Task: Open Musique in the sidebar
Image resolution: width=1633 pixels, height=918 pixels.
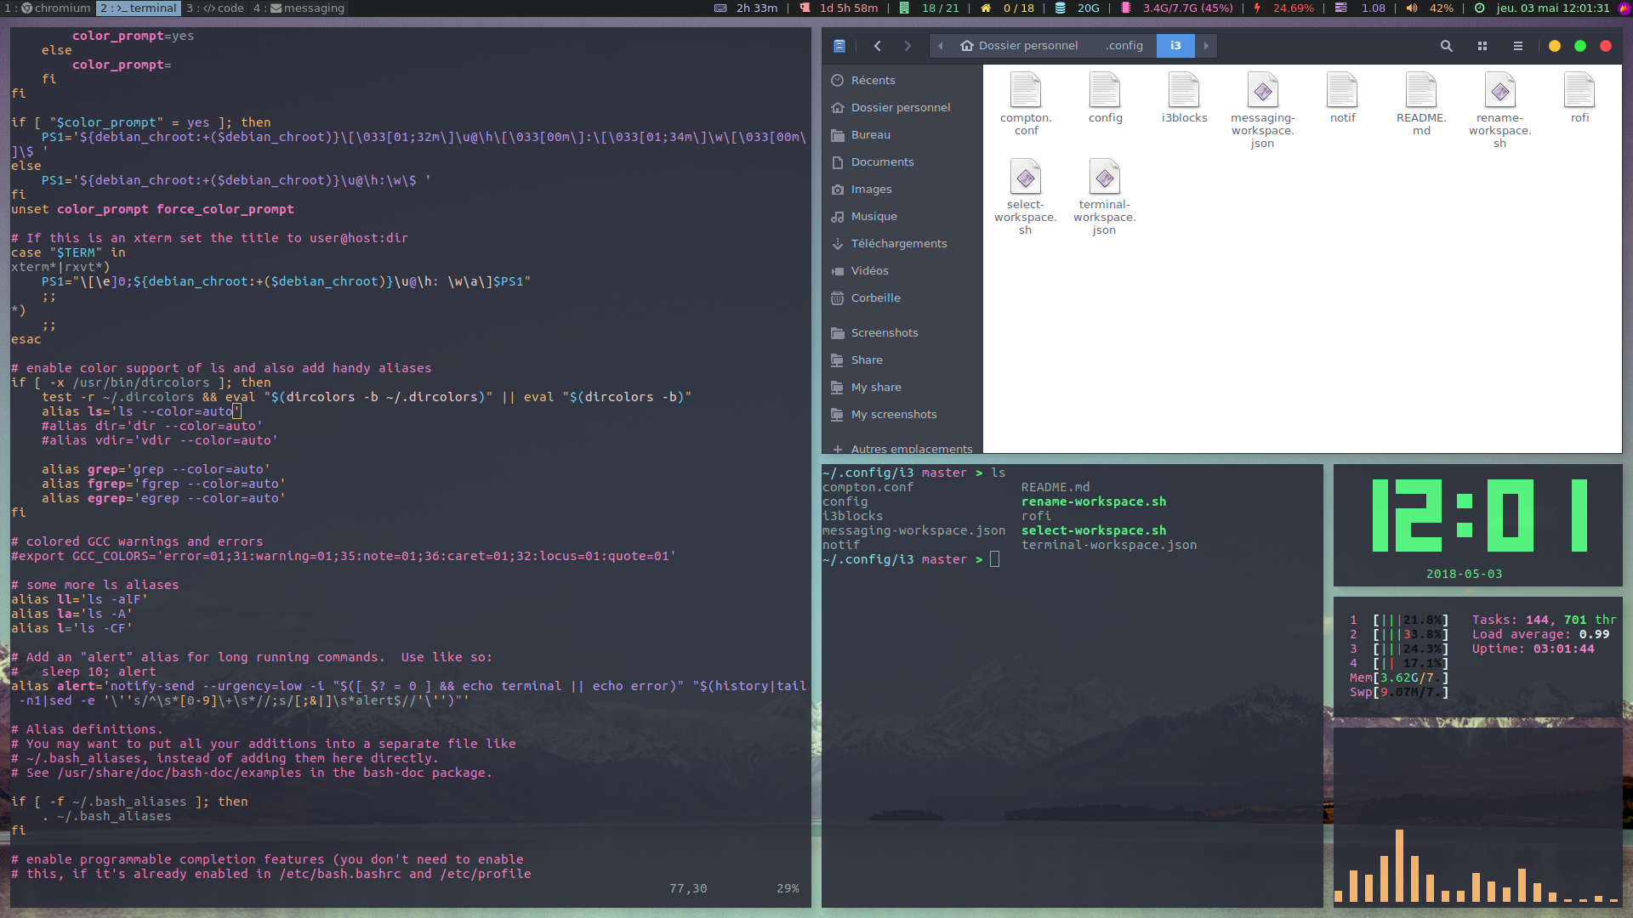Action: click(902, 216)
